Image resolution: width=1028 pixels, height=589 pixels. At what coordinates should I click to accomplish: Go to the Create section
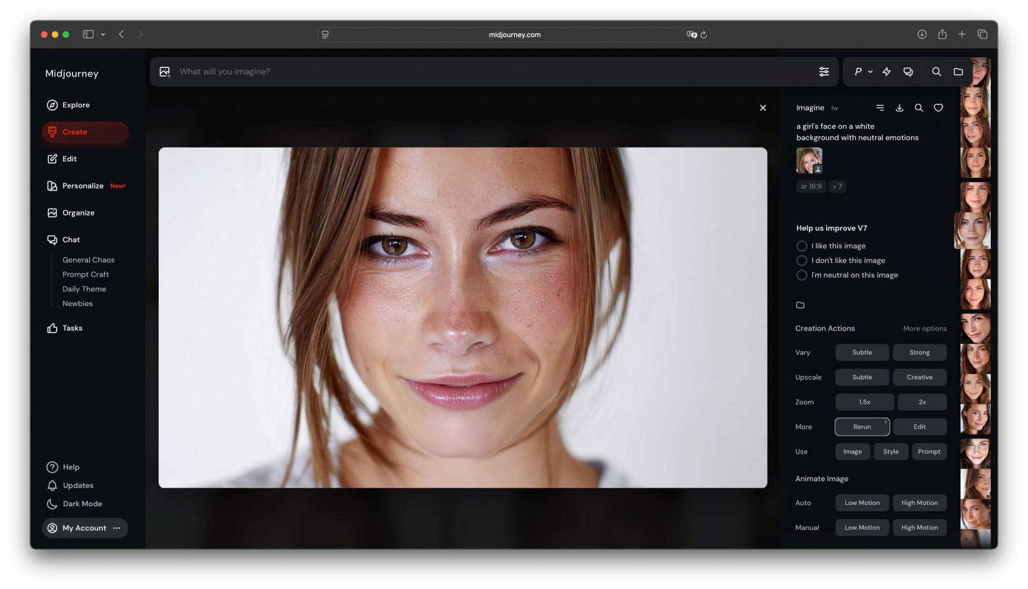point(85,132)
